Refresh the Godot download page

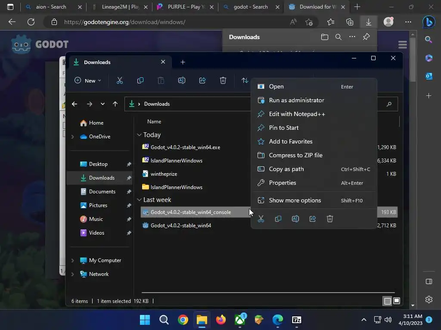click(31, 22)
